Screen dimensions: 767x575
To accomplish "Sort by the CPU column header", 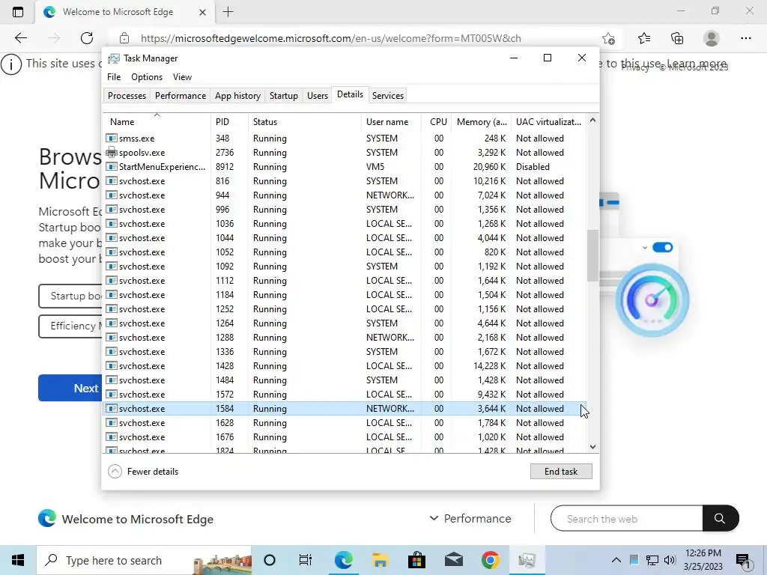I will pyautogui.click(x=437, y=122).
